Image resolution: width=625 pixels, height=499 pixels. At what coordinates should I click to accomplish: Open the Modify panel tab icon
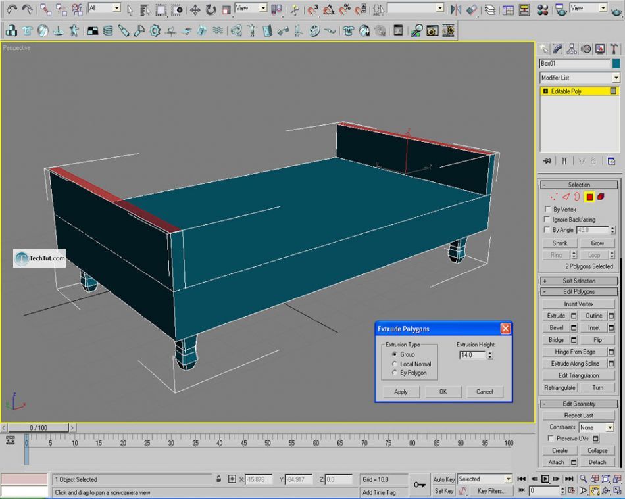tap(558, 49)
